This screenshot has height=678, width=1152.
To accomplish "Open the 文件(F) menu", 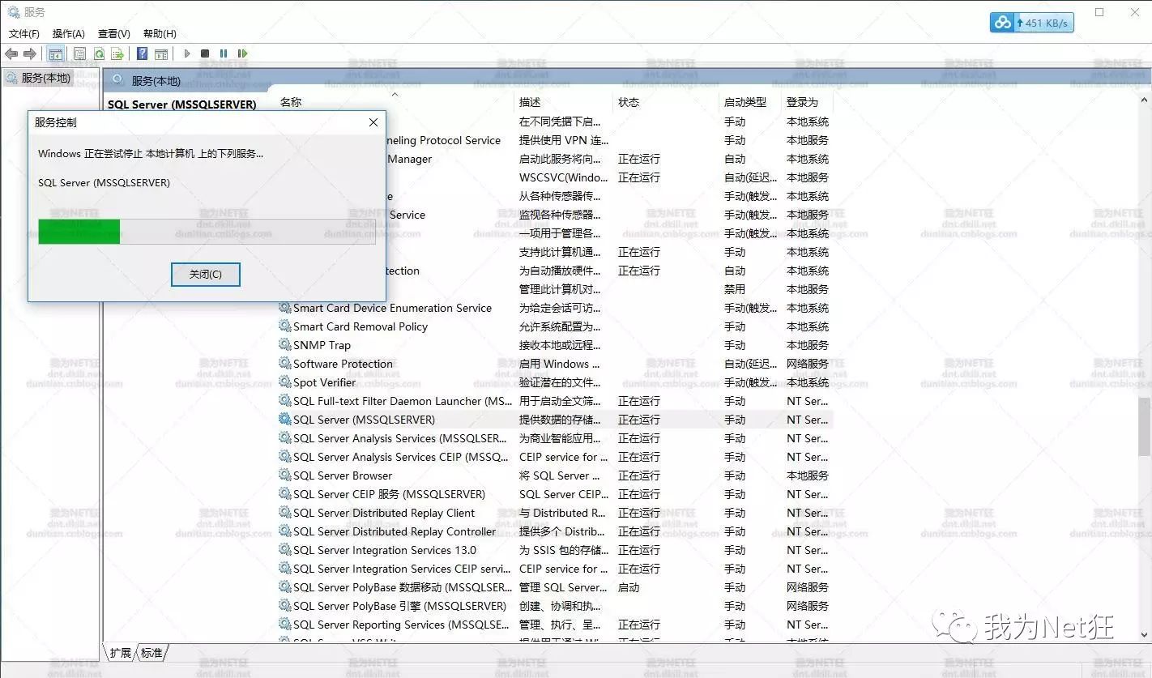I will 23,33.
